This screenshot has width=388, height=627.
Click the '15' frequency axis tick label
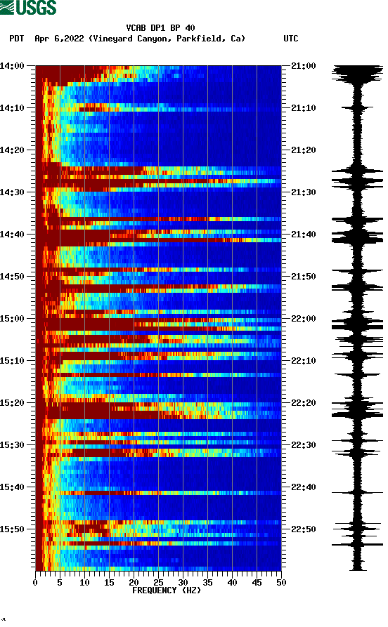coord(109,583)
